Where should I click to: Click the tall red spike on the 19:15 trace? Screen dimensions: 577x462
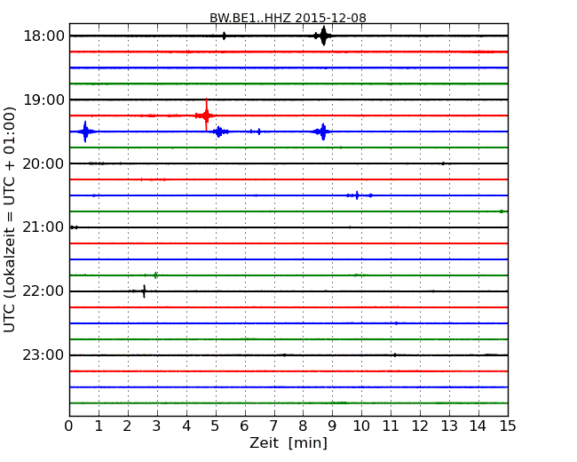(x=207, y=115)
